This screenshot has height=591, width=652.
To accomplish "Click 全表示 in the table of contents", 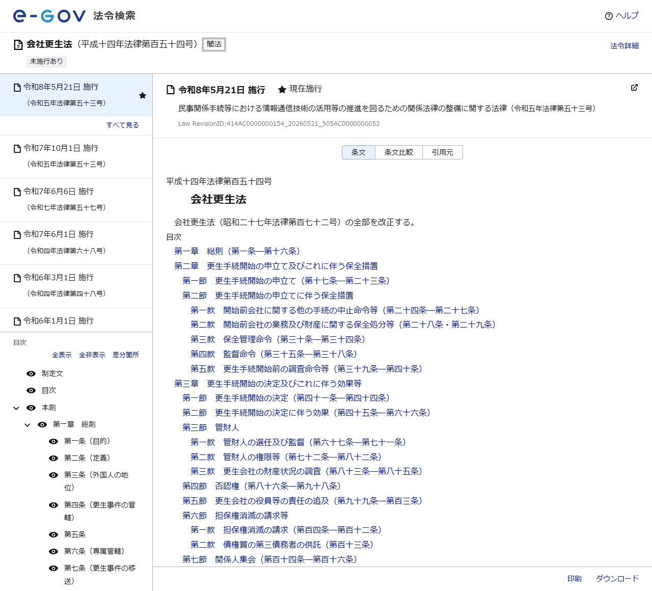I will point(62,355).
